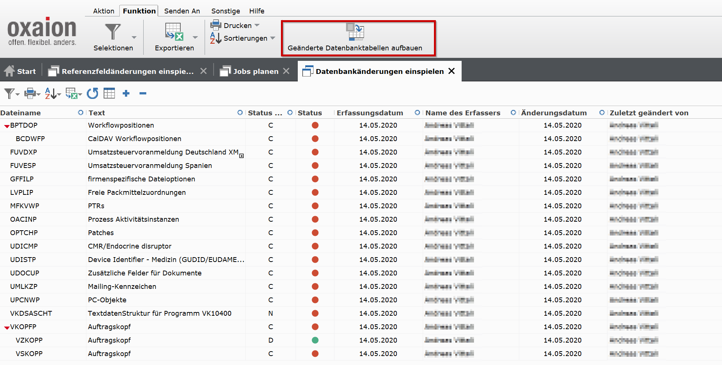This screenshot has height=365, width=722.
Task: Click the blue plus expand-all icon
Action: [126, 93]
